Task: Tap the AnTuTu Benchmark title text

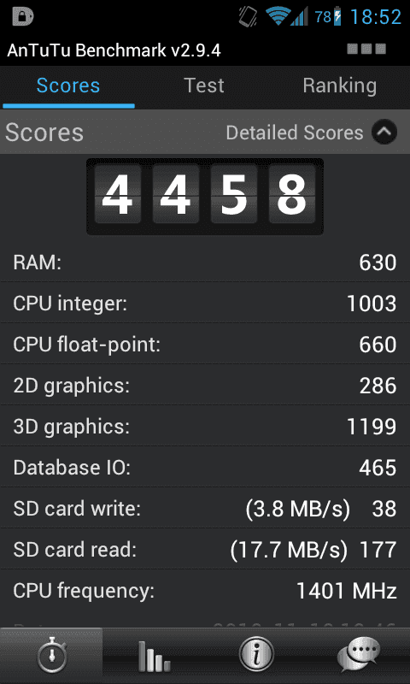Action: click(x=114, y=50)
